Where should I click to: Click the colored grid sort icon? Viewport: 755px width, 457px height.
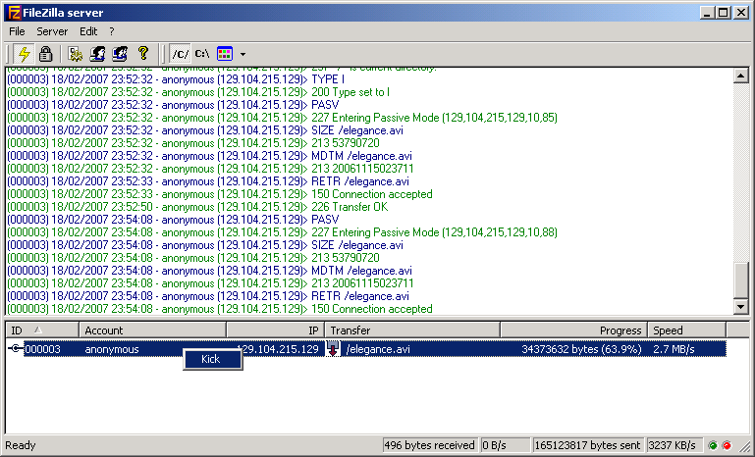tap(225, 54)
